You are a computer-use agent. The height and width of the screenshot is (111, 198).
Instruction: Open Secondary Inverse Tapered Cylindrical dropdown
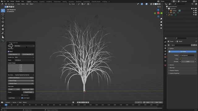[24, 75]
